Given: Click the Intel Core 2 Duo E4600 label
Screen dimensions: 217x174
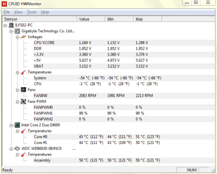Looking at the screenshot, I should pos(41,125).
